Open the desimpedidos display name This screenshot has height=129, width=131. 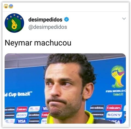coord(45,20)
